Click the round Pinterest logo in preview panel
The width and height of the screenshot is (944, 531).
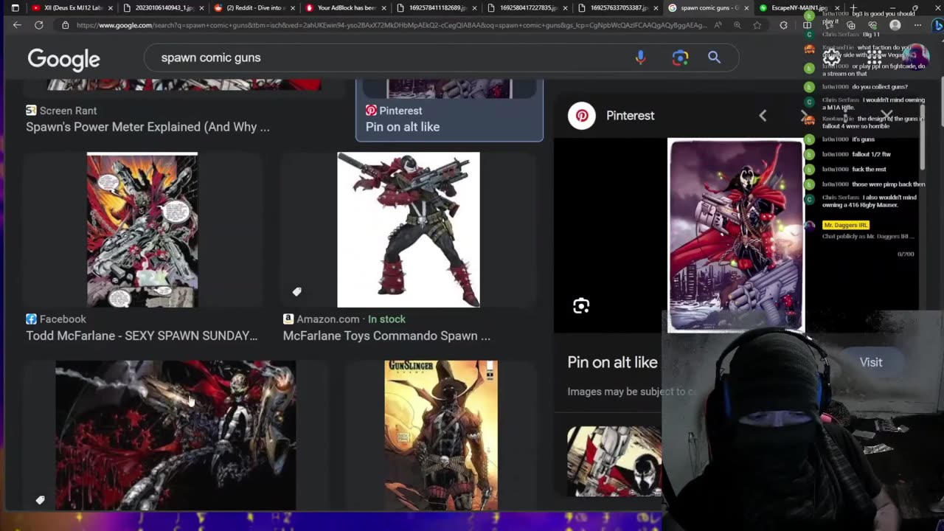[x=582, y=116]
